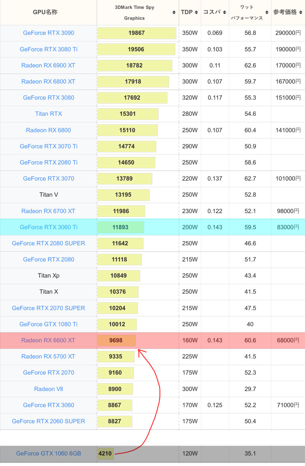
Task: Select the 83000円 price cell
Action: (288, 227)
